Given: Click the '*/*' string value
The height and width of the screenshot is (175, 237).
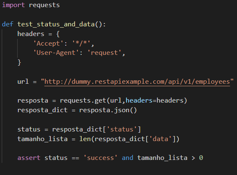Looking at the screenshot, I should pos(81,44).
